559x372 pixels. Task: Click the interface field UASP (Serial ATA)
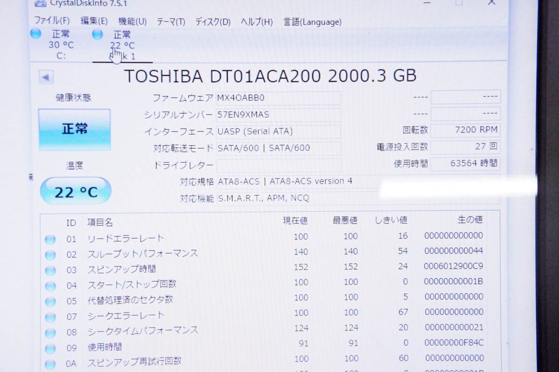pos(278,132)
